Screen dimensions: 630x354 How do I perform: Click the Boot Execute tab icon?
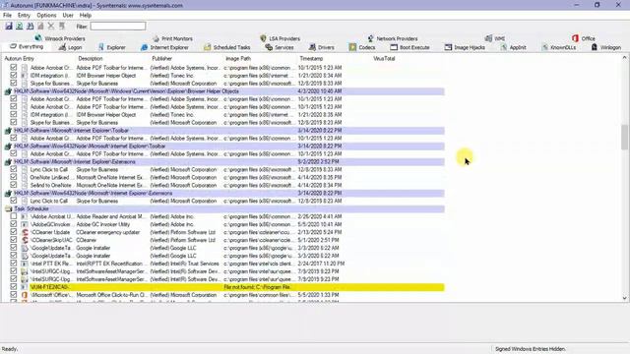click(x=394, y=47)
